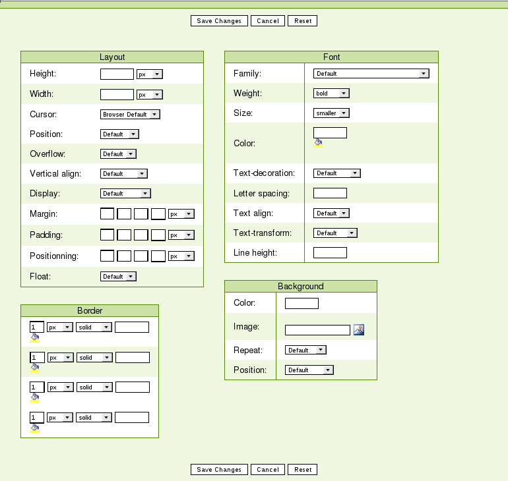
Task: Open the Font color picker paint bucket
Action: (318, 142)
